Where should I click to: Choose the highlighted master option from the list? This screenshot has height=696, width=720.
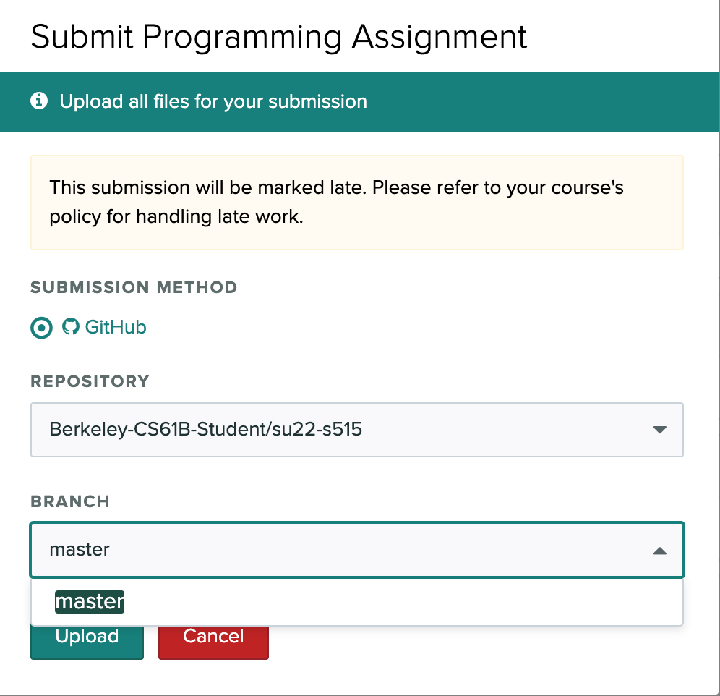[90, 601]
